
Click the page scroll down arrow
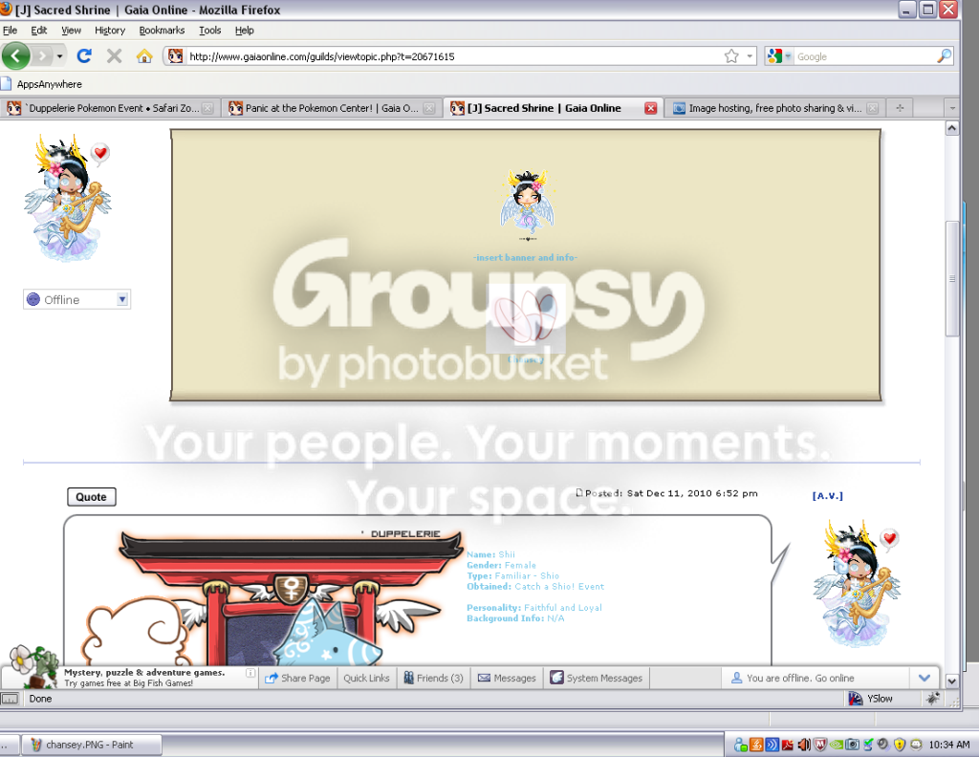pos(952,681)
